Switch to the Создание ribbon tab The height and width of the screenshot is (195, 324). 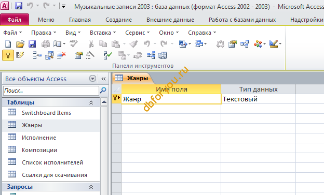pos(118,20)
